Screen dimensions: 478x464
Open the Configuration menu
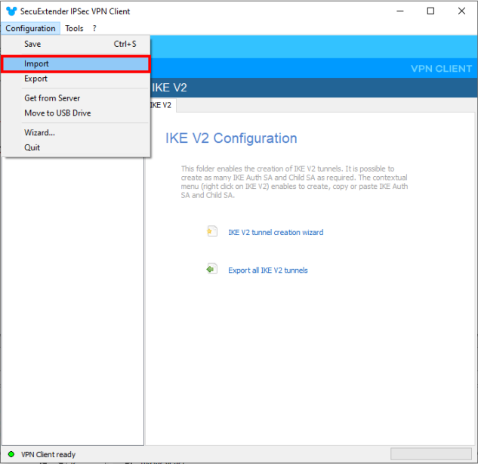click(30, 28)
